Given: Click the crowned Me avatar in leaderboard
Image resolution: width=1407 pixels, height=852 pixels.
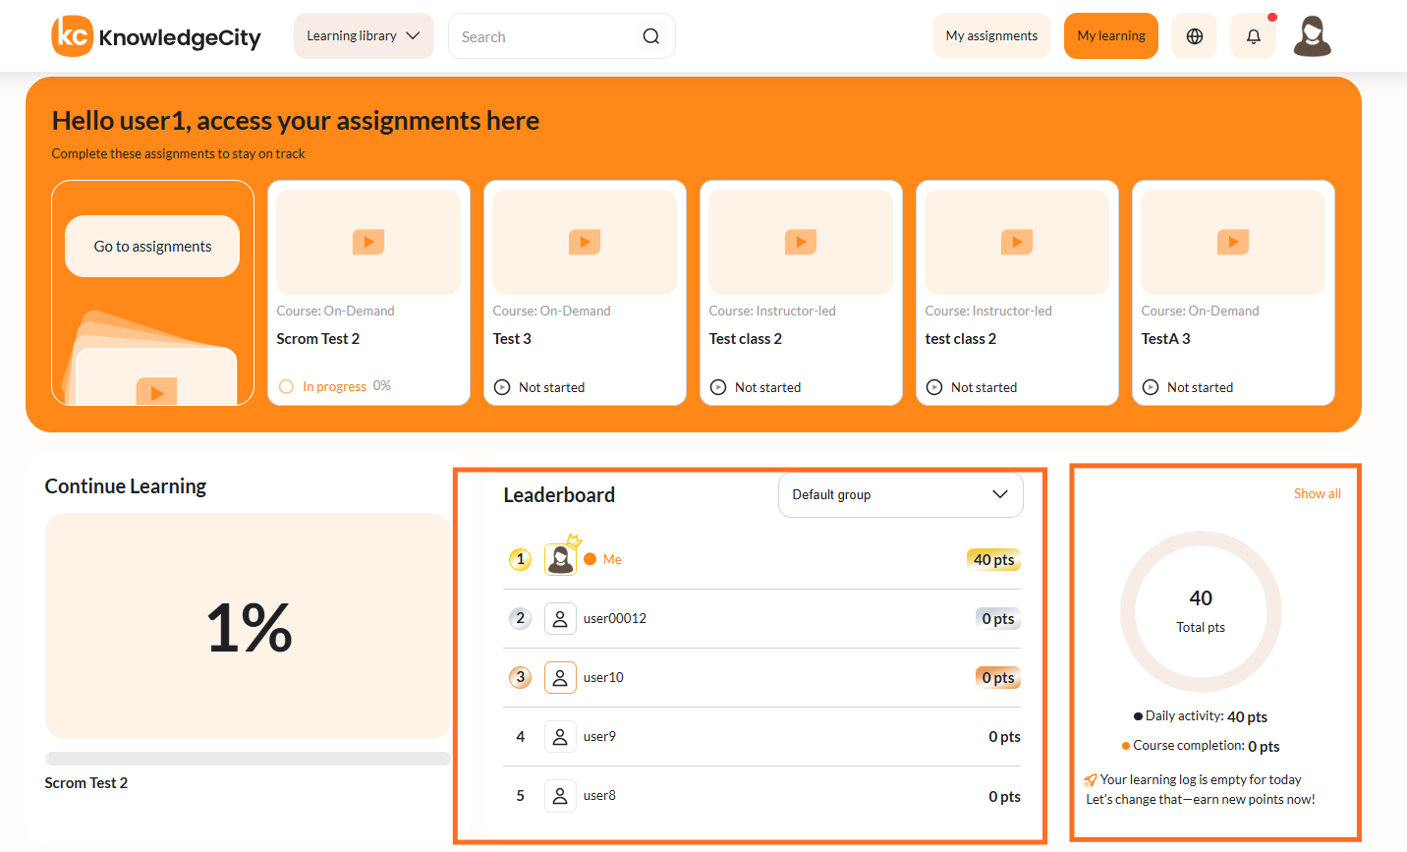Looking at the screenshot, I should (x=561, y=558).
